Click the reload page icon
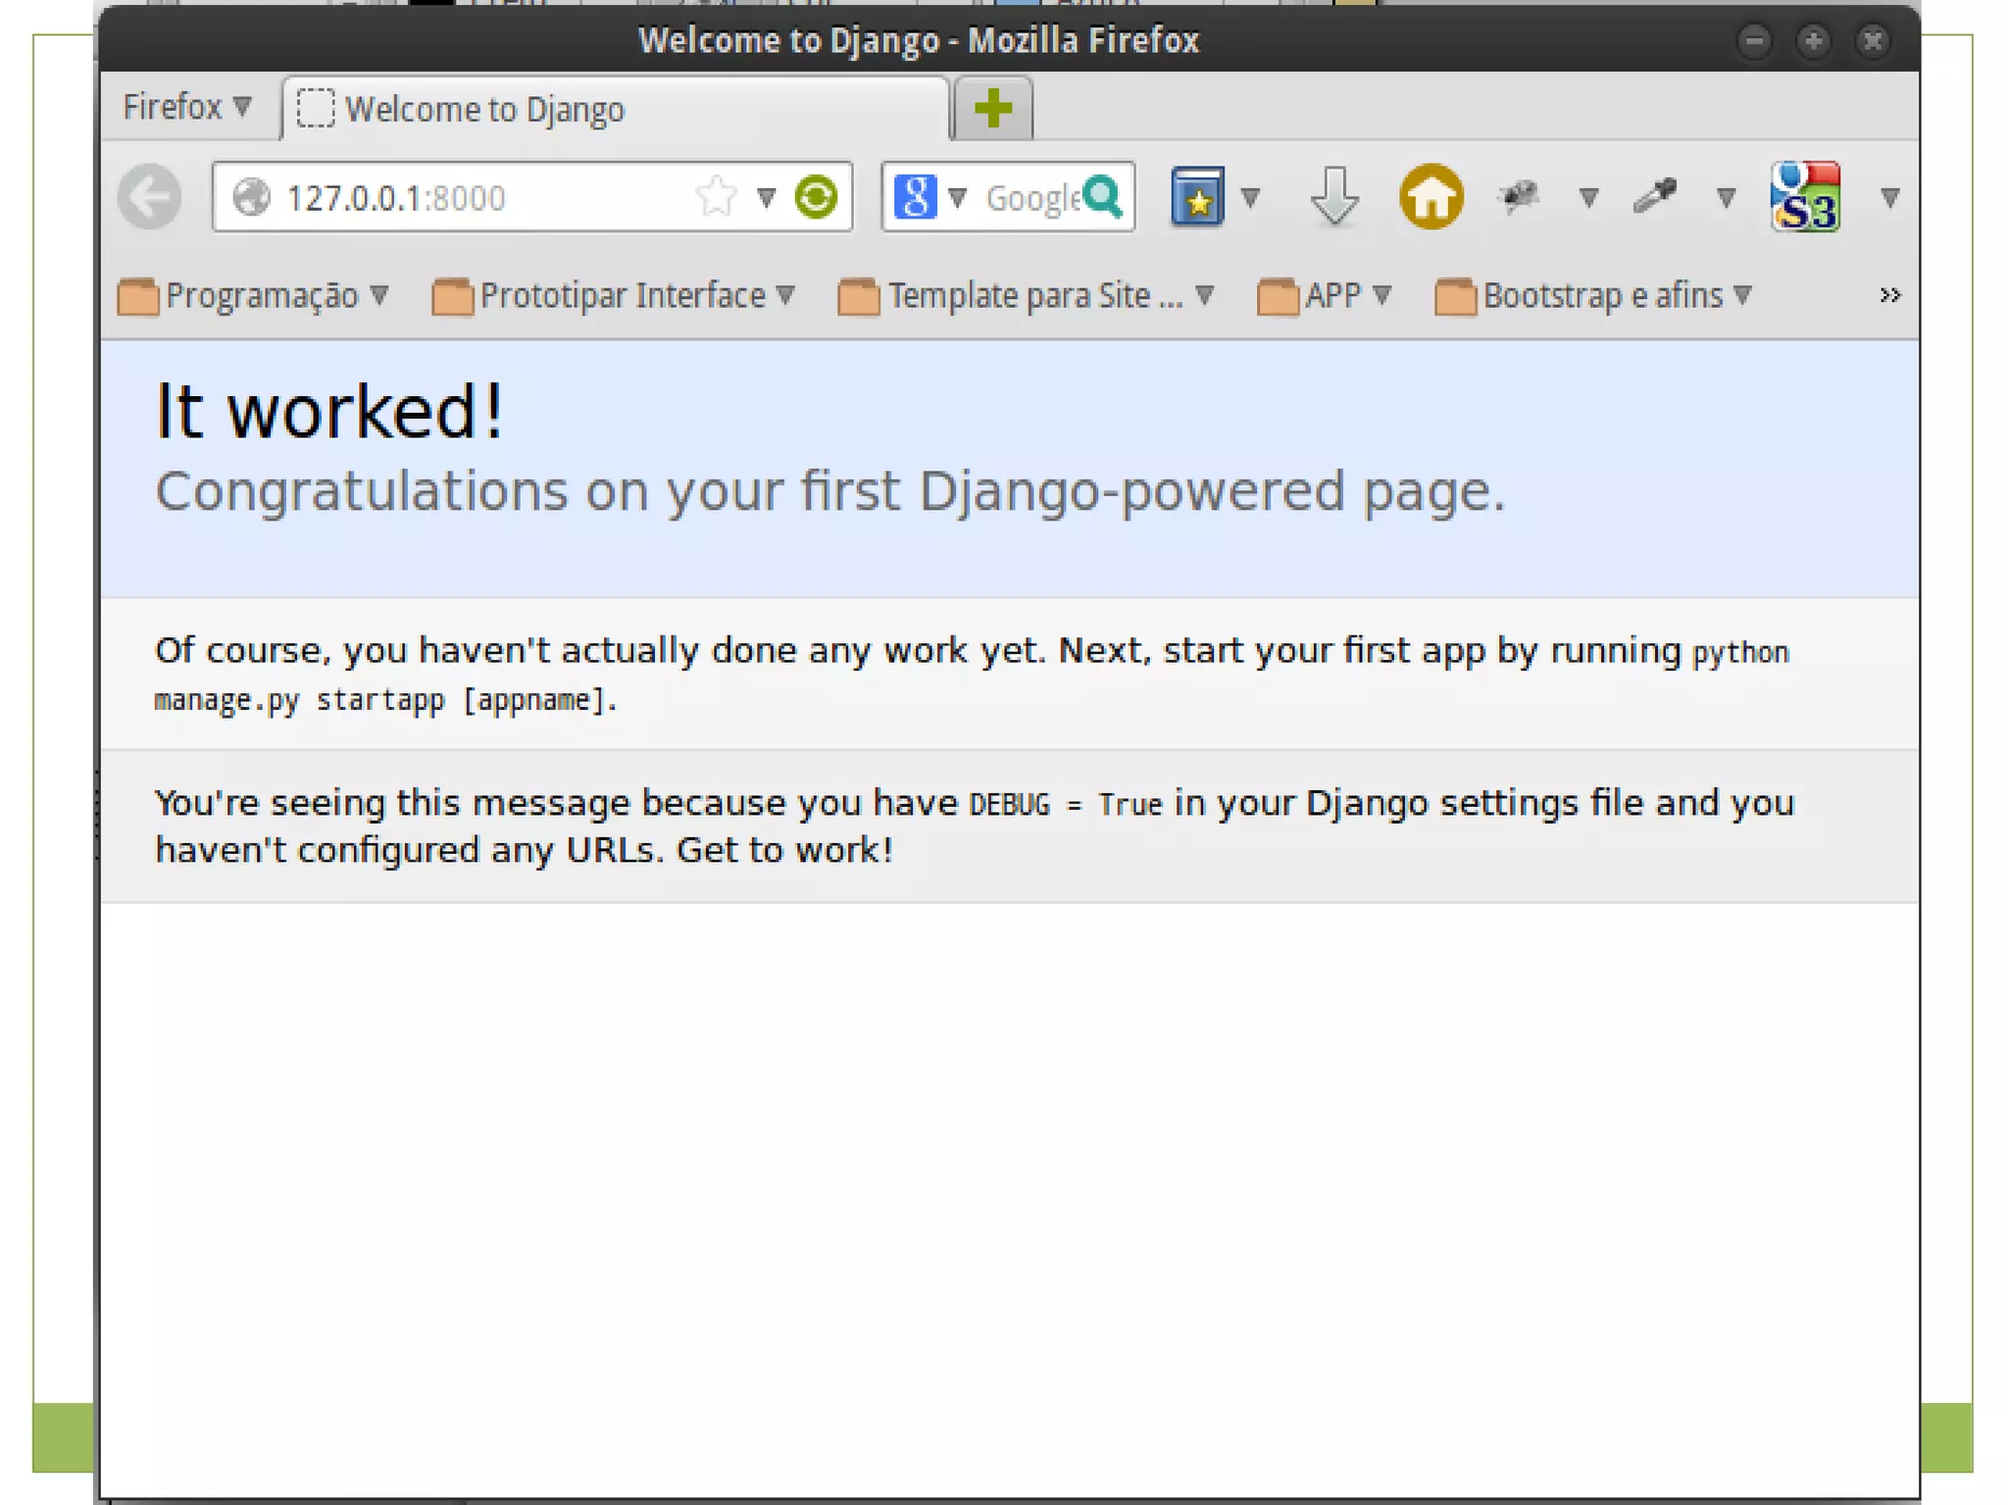 pyautogui.click(x=816, y=197)
